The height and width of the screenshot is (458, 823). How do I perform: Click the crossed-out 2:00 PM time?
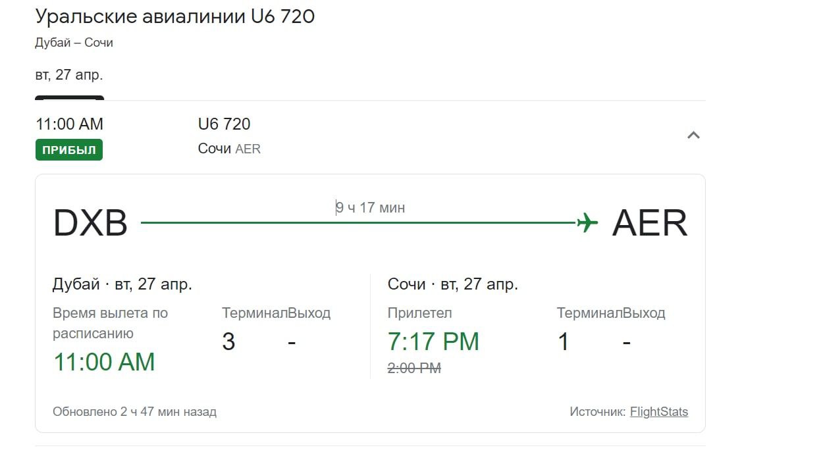coord(414,369)
